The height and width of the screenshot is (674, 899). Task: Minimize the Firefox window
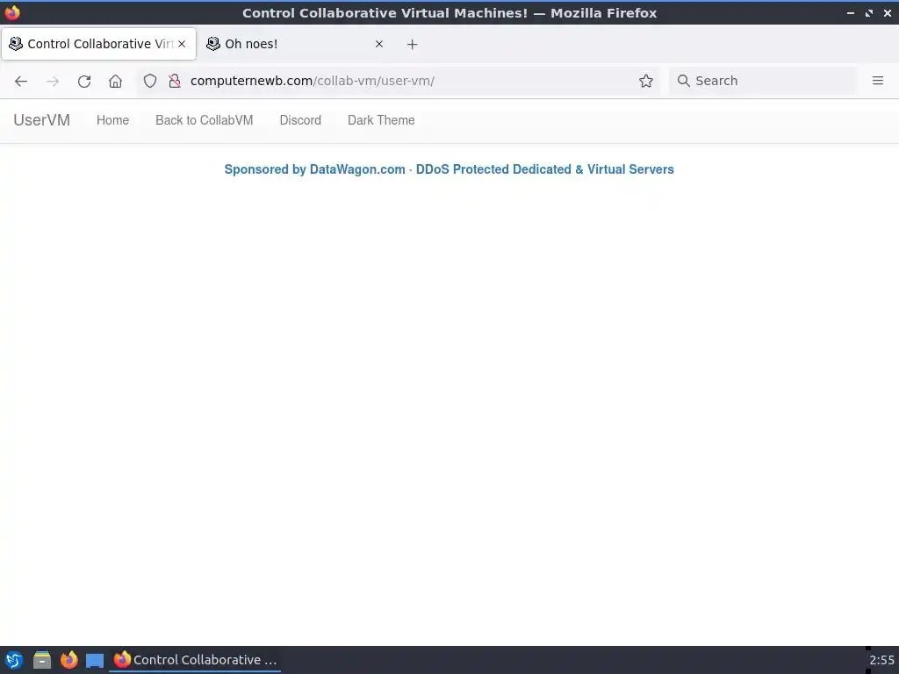point(851,12)
